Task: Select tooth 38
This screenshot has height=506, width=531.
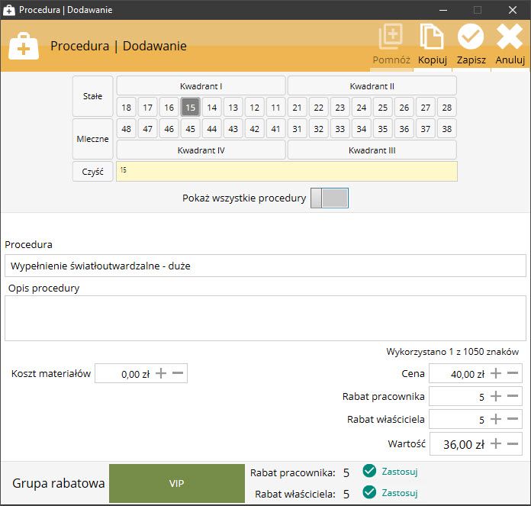Action: pos(446,129)
